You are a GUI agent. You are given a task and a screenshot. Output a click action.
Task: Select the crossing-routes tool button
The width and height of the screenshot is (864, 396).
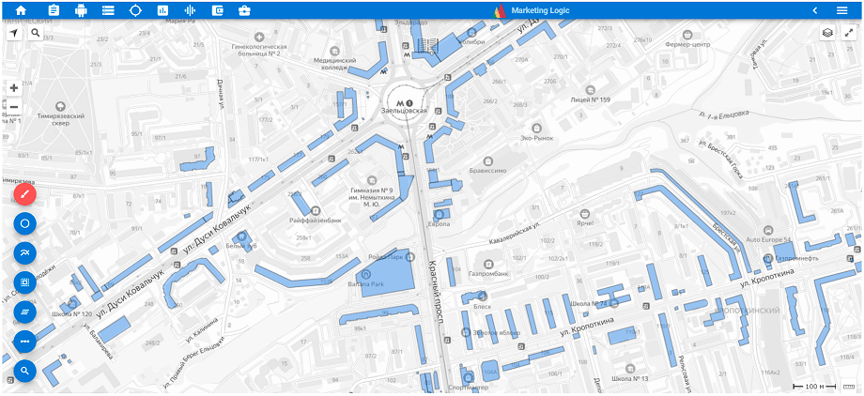click(x=24, y=252)
